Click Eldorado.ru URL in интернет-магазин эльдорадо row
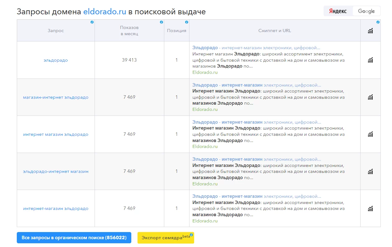 [x=205, y=221]
